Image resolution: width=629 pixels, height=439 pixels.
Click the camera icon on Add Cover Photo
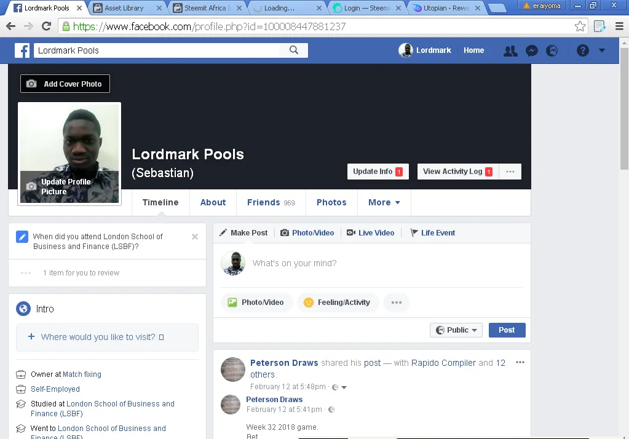(x=31, y=84)
